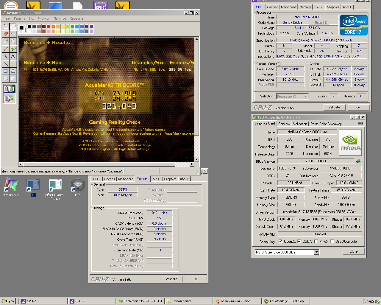
Task: Switch to AquaMark in the taskbar
Action: [286, 301]
